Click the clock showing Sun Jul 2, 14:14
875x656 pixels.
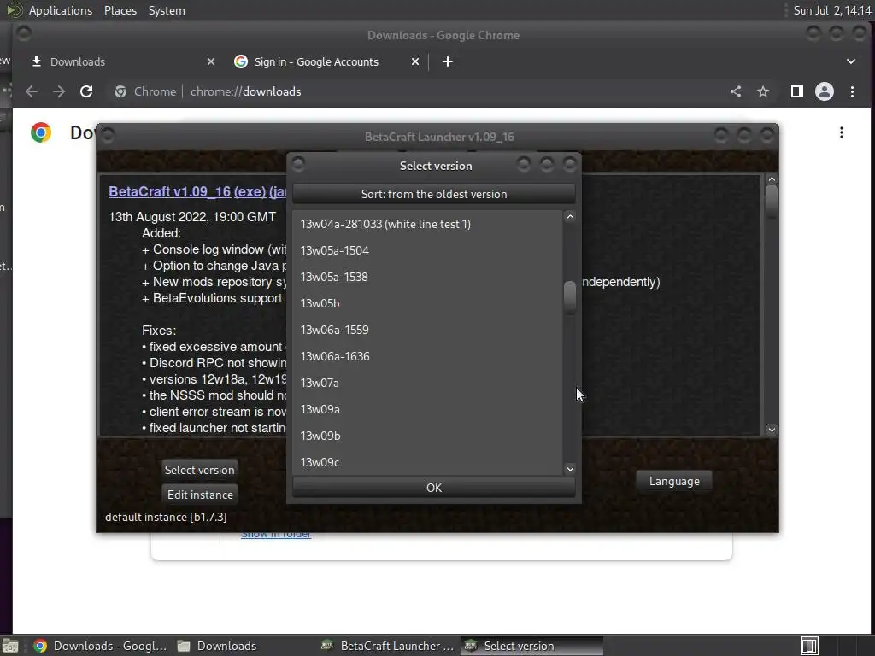pyautogui.click(x=832, y=10)
